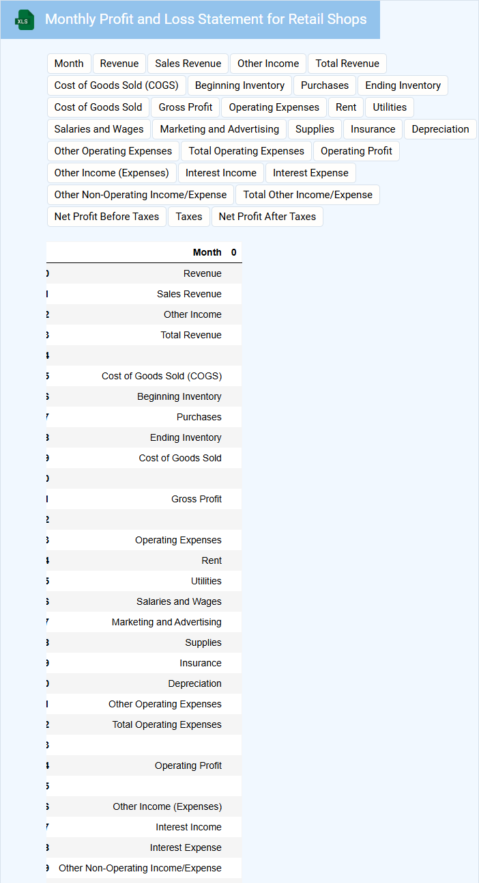Screen dimensions: 479x883
Task: Click the XLS file icon in header
Action: pos(25,21)
